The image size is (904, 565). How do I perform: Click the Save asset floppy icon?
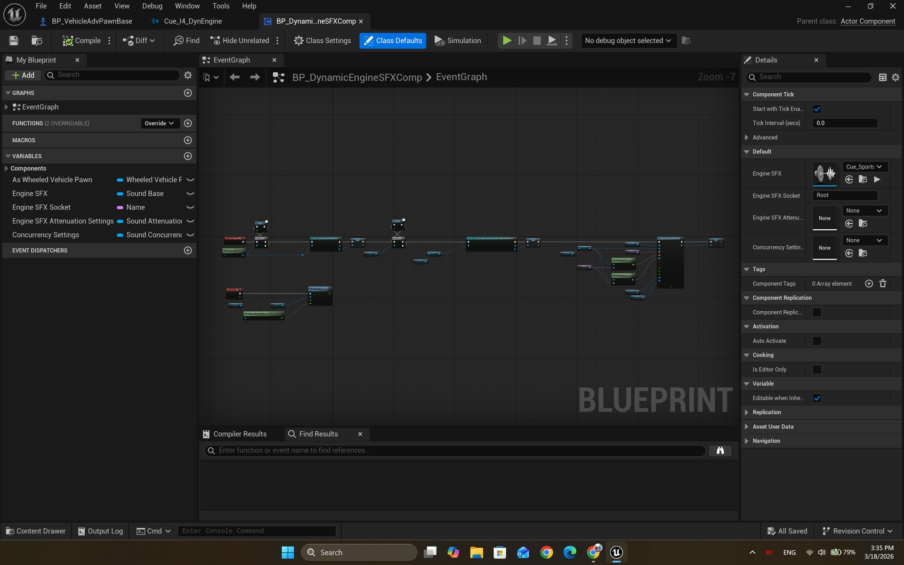[14, 40]
